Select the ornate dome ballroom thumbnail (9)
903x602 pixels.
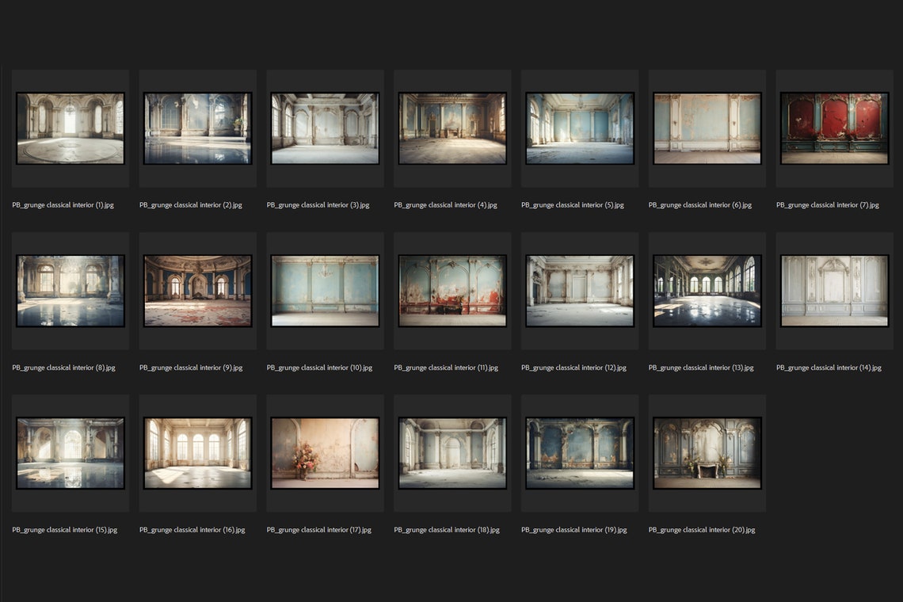(x=197, y=291)
